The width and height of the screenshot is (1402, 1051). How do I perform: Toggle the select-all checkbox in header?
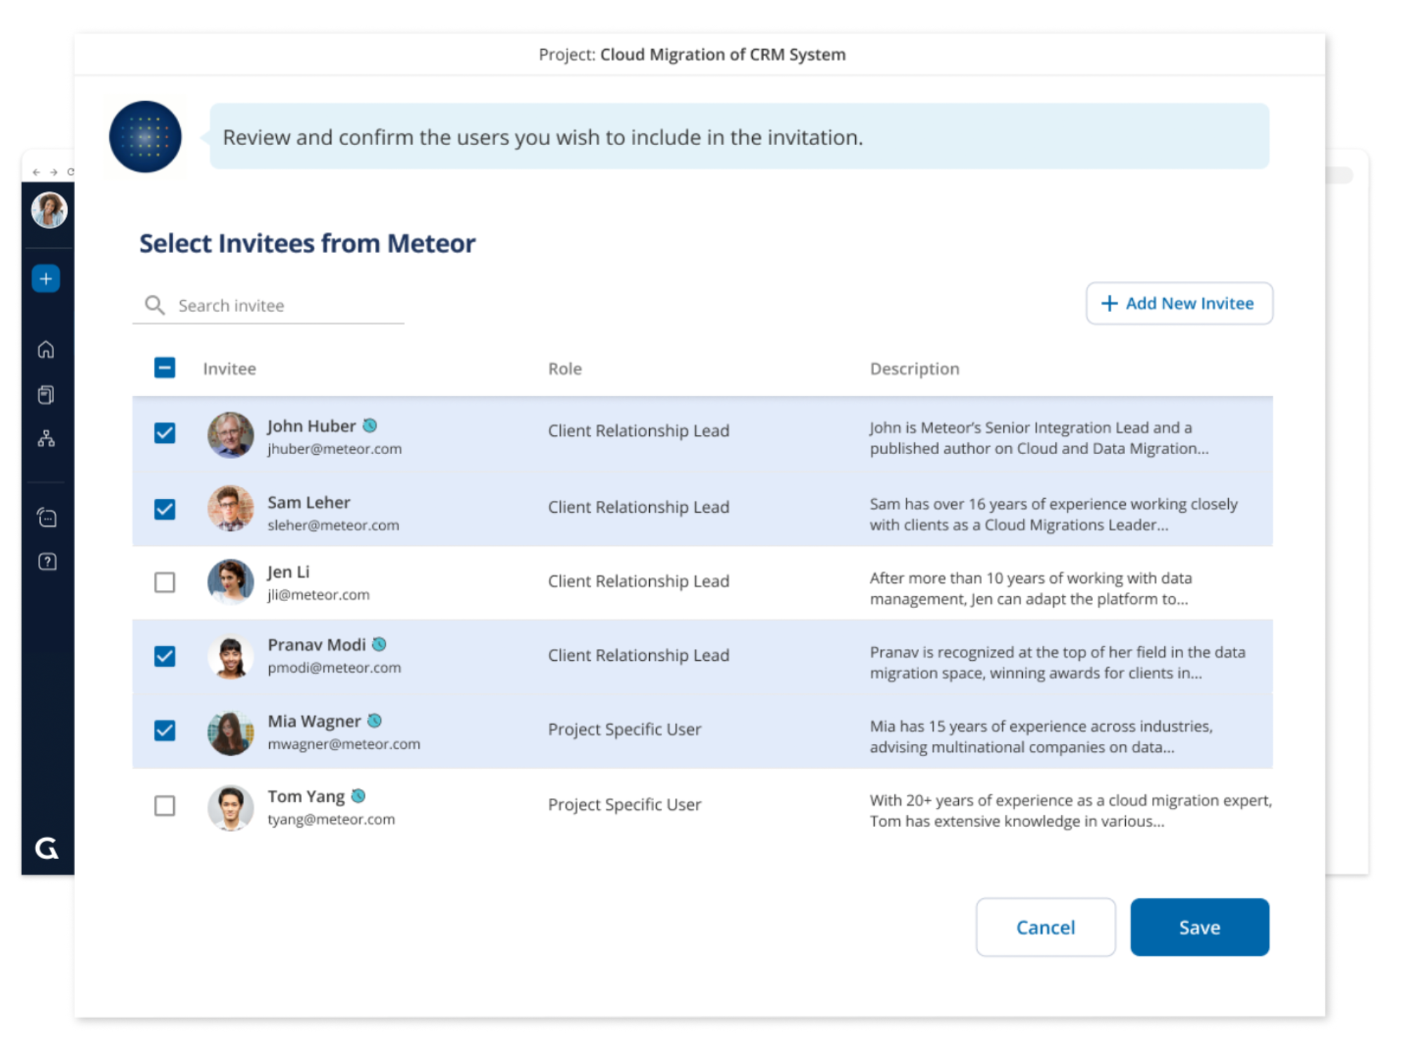pyautogui.click(x=165, y=368)
